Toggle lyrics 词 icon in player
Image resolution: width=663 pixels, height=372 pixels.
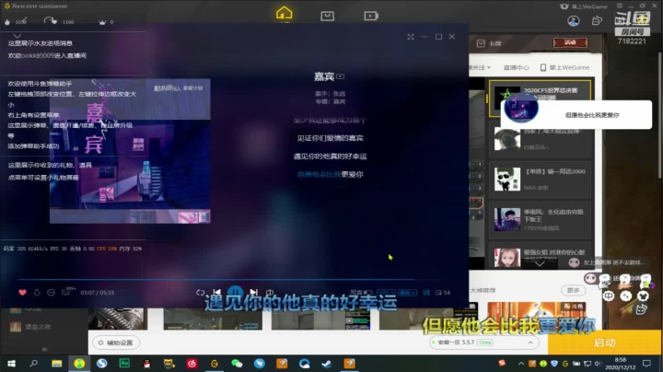pyautogui.click(x=426, y=292)
